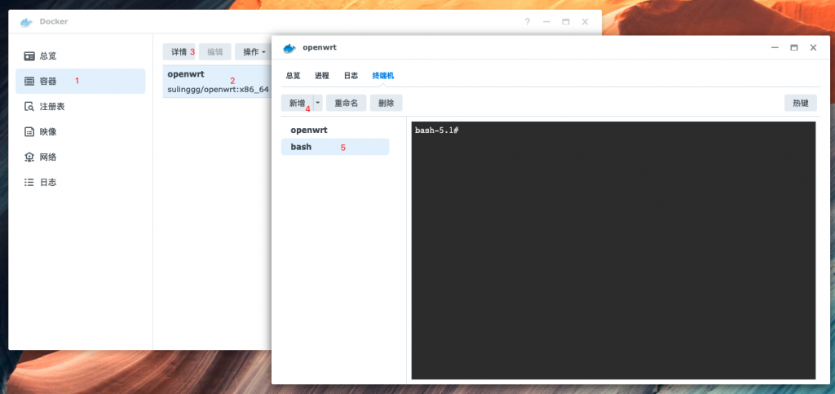The image size is (835, 394).
Task: Maximize the openwrt window
Action: click(794, 47)
